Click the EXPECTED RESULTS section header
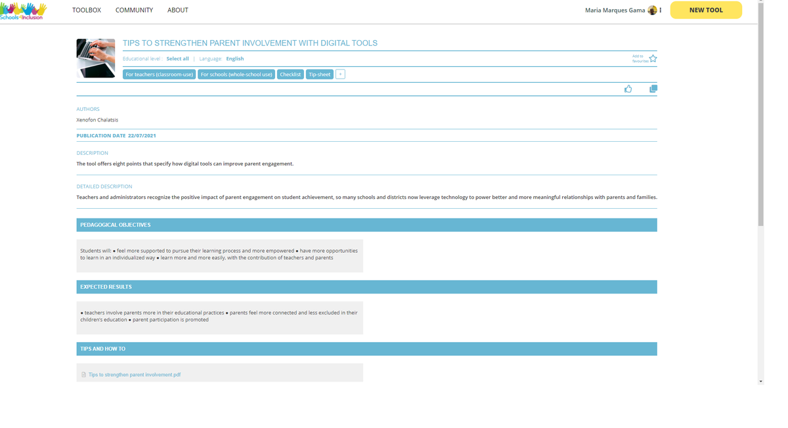The image size is (788, 428). tap(366, 287)
